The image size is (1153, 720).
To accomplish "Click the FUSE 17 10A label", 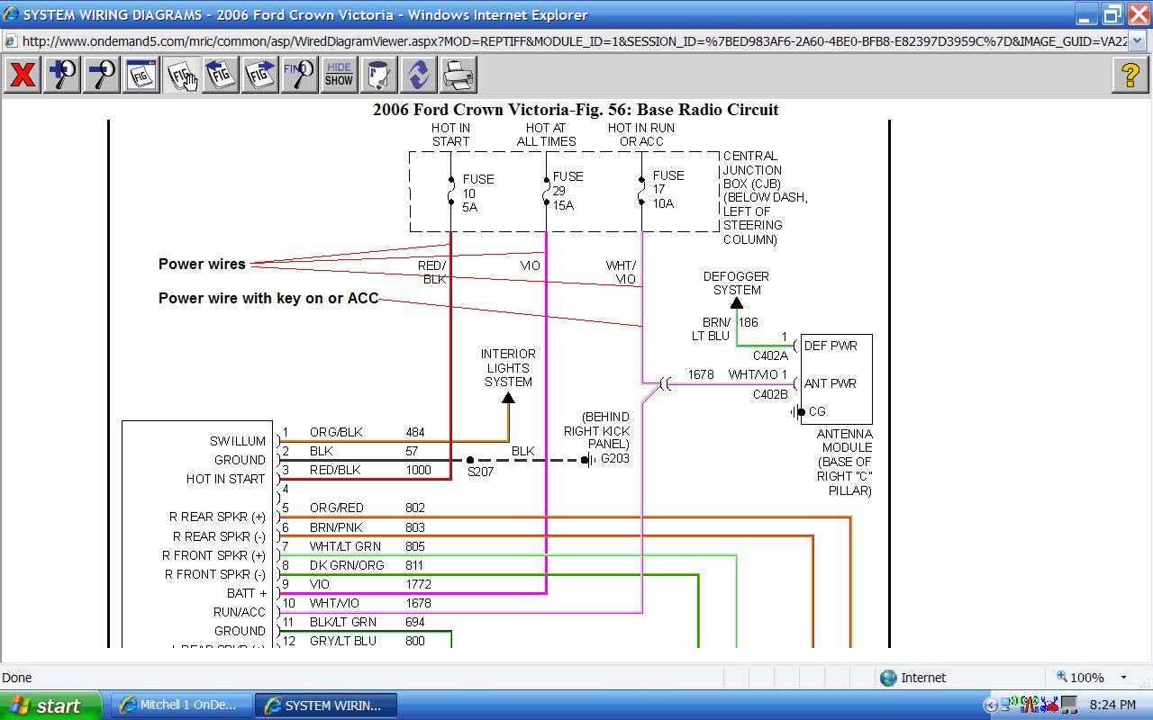I will 668,190.
